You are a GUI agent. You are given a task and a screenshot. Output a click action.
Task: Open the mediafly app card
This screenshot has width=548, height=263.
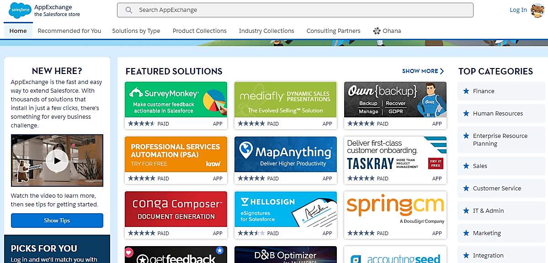(x=286, y=105)
